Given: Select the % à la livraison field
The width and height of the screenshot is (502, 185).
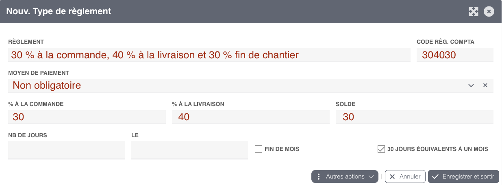Looking at the screenshot, I should [x=251, y=117].
